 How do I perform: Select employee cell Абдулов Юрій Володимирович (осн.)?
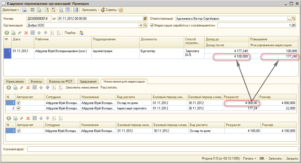click(63, 53)
